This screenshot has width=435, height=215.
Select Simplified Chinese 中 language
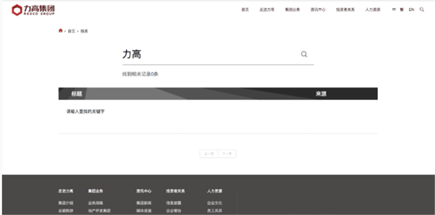coord(394,10)
